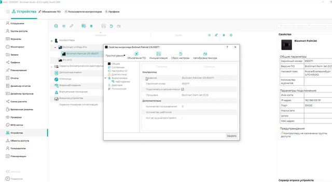
Task: Click the Закрыть button
Action: pos(232,136)
